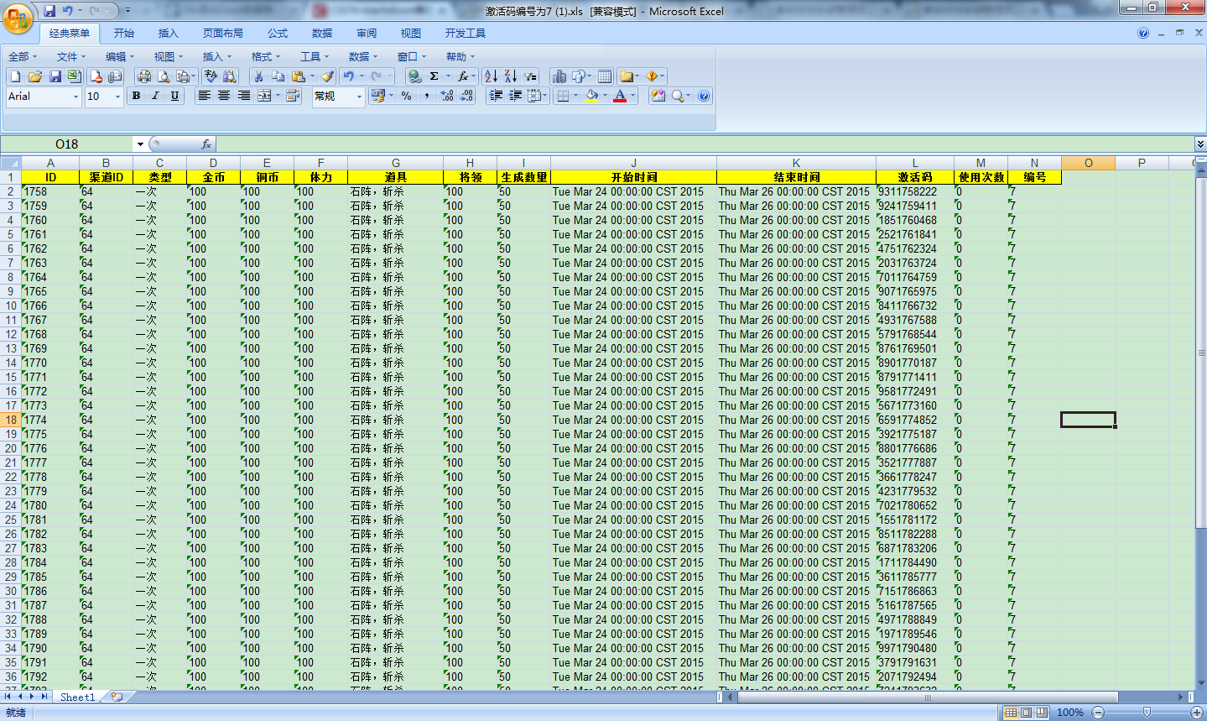Open the fill color dropdown arrow
This screenshot has height=721, width=1207.
coord(605,97)
